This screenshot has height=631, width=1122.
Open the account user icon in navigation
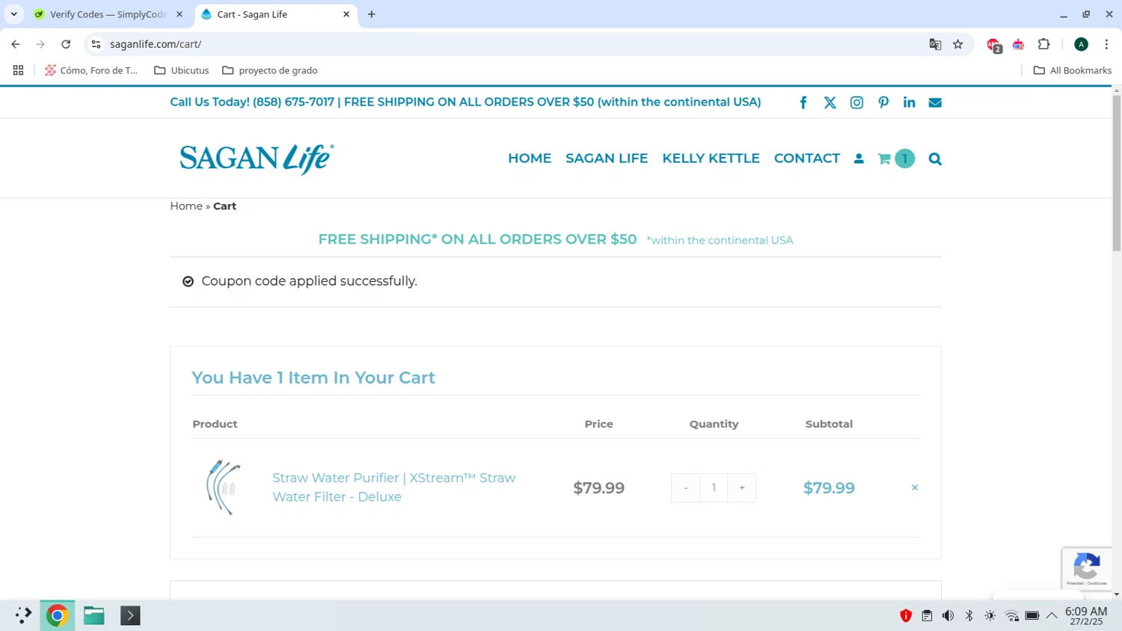coord(859,158)
